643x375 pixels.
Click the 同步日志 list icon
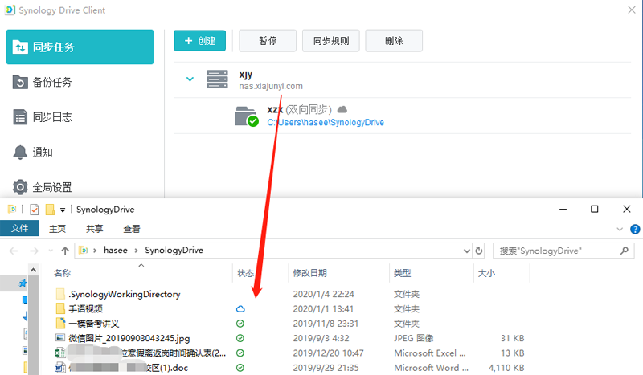tap(20, 117)
